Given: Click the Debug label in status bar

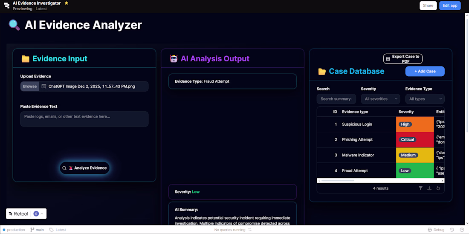Looking at the screenshot, I should pyautogui.click(x=439, y=230).
